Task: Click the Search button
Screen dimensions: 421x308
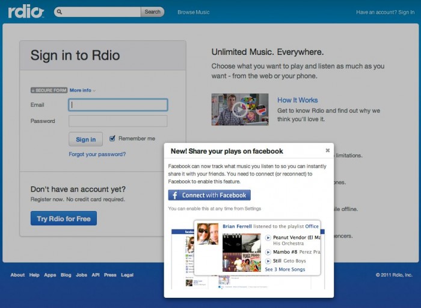Action: click(x=152, y=12)
